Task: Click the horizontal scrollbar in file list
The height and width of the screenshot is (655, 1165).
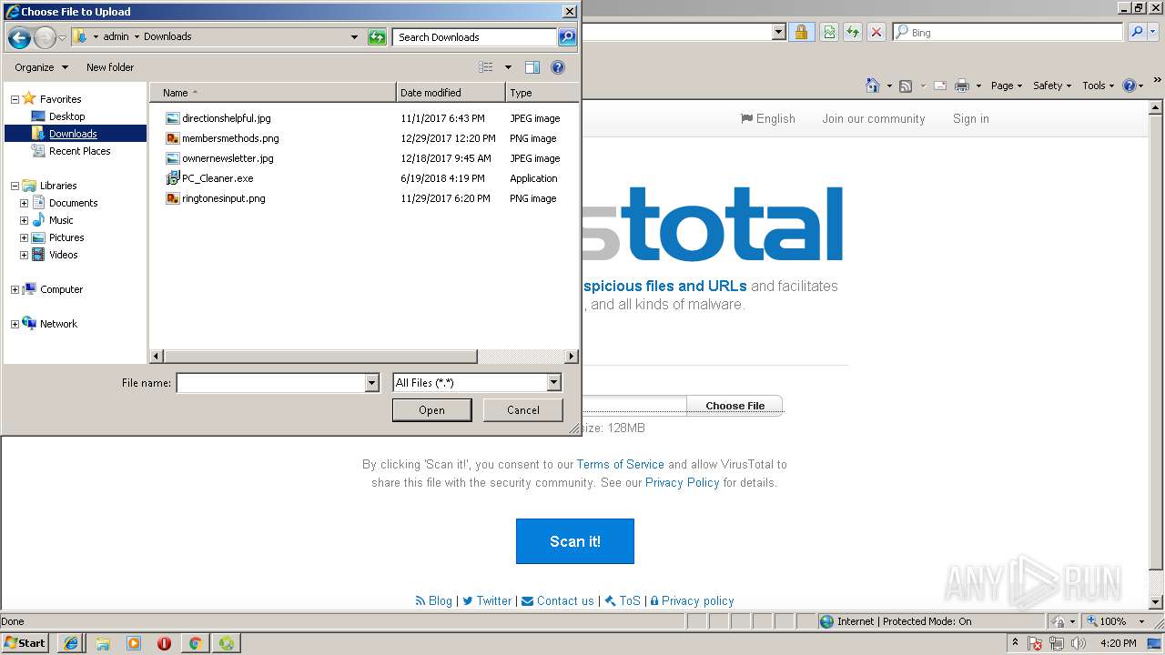Action: (x=319, y=357)
